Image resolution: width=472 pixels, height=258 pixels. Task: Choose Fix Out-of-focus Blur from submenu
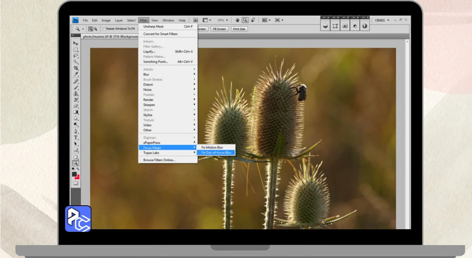coord(216,153)
